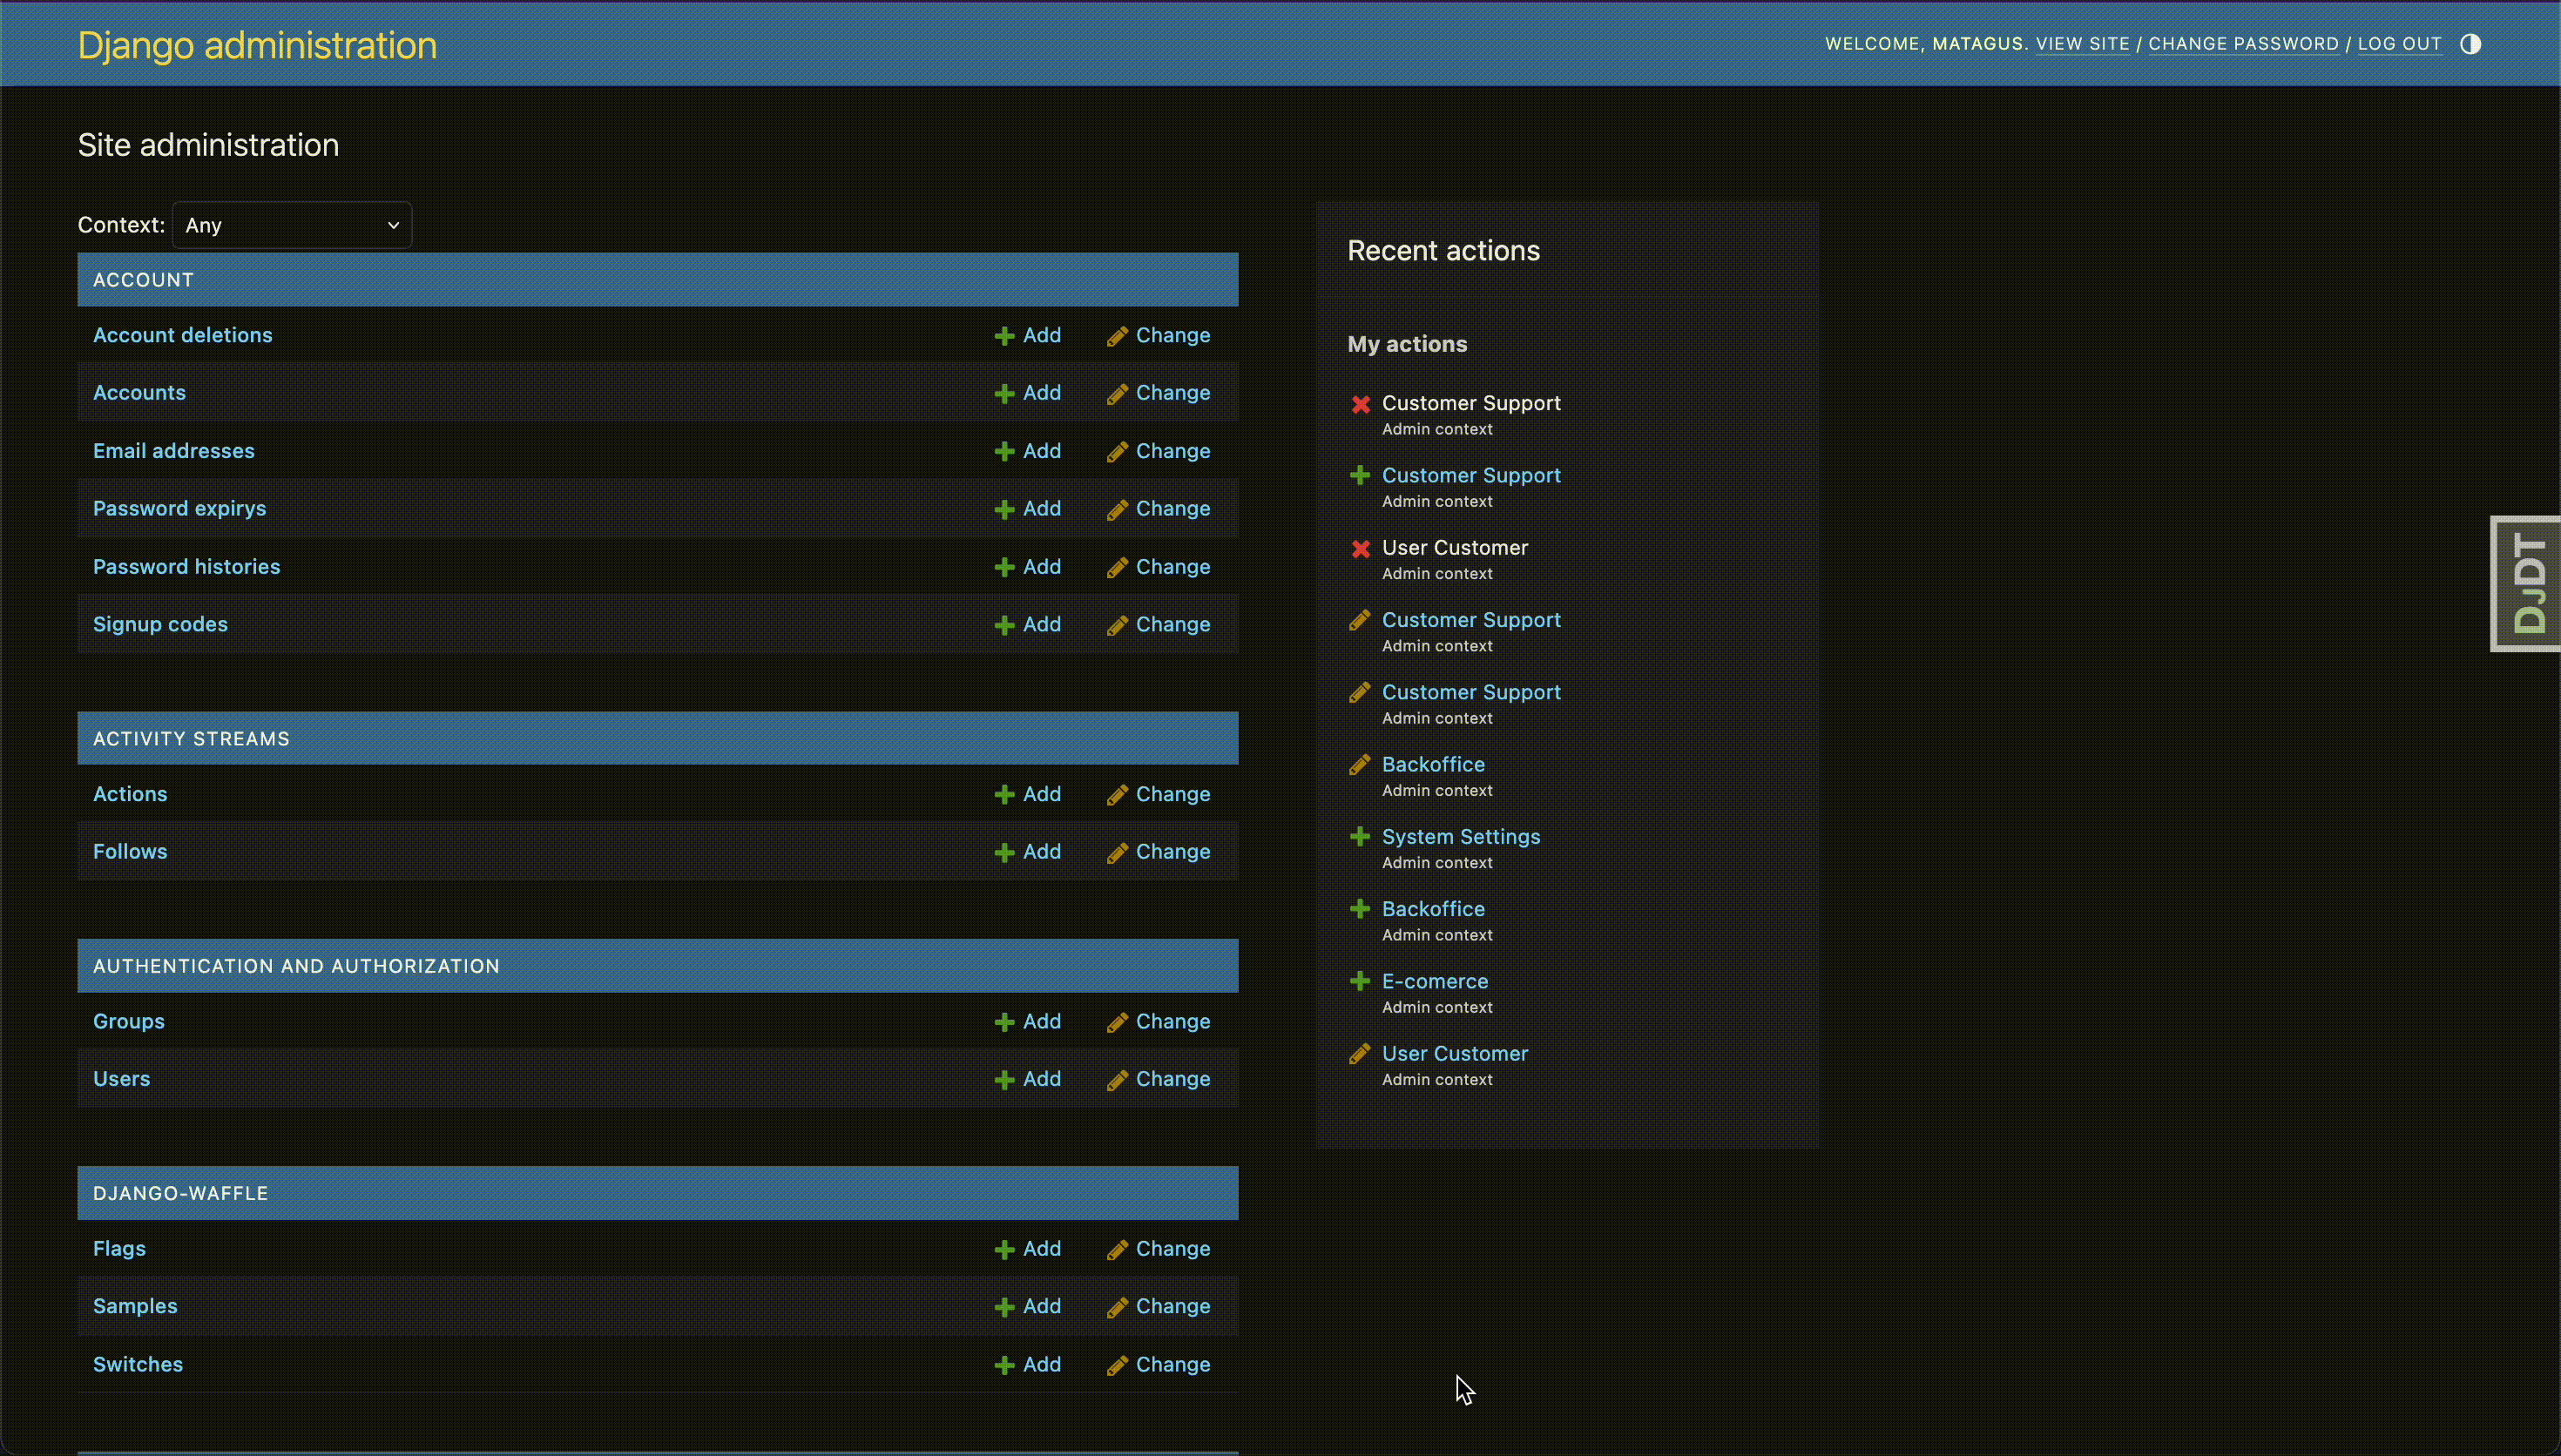Click the Add icon for Switches

pyautogui.click(x=1004, y=1364)
